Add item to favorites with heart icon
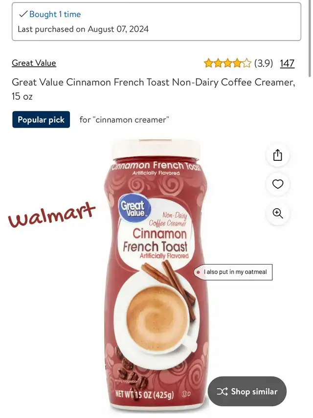The width and height of the screenshot is (313, 418). tap(278, 184)
